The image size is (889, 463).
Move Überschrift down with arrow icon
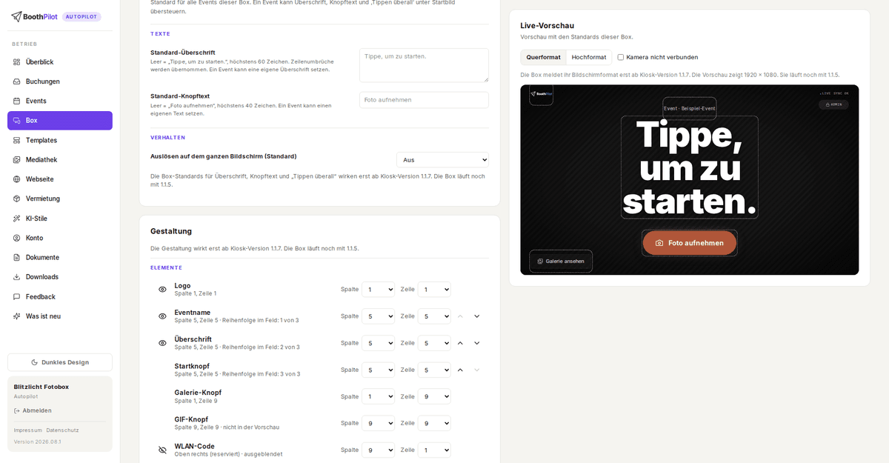pyautogui.click(x=477, y=343)
